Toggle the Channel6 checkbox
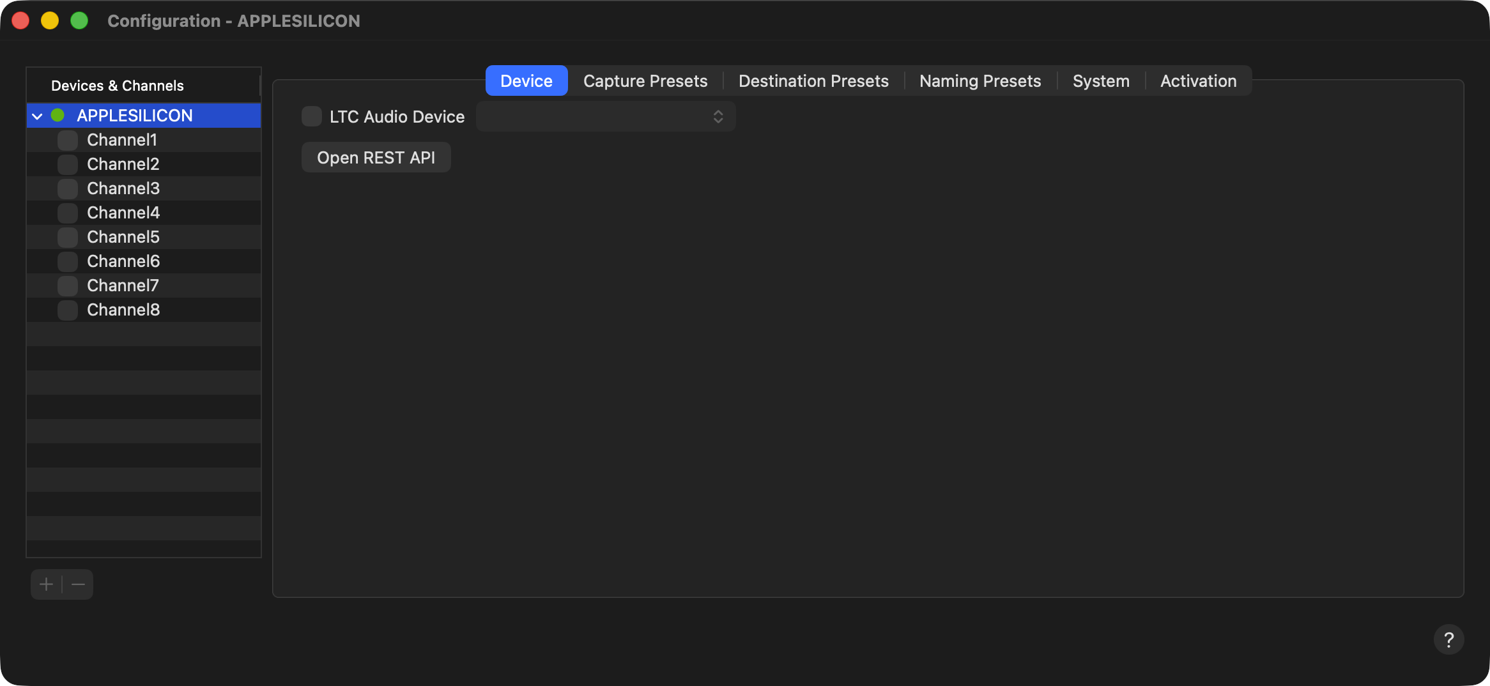The height and width of the screenshot is (686, 1490). [68, 261]
